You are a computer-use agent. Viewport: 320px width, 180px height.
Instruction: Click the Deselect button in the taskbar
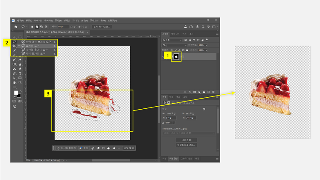click(x=128, y=148)
